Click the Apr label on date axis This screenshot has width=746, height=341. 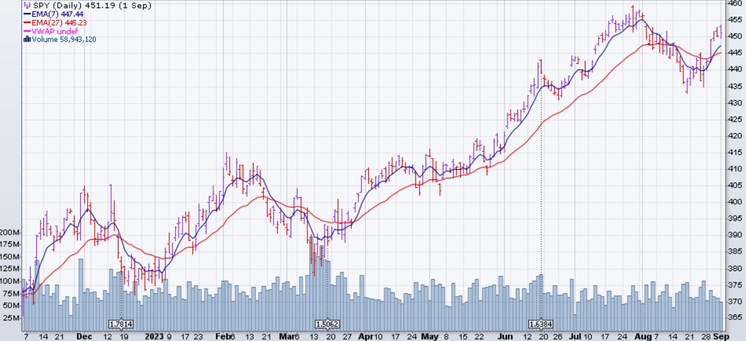365,337
